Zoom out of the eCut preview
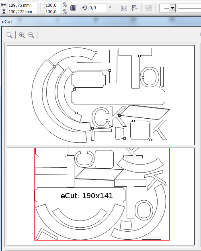This screenshot has height=251, width=201. (x=31, y=35)
